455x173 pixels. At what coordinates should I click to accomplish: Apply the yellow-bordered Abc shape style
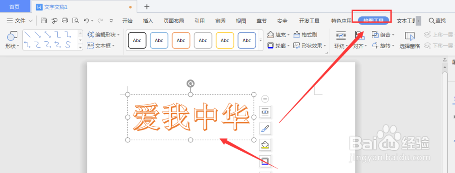point(225,40)
